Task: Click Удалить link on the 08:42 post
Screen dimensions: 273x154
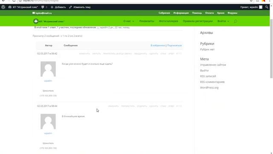Action: [154, 53]
